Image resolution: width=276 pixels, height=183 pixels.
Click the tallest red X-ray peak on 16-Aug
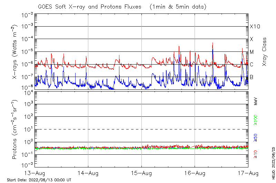point(213,43)
